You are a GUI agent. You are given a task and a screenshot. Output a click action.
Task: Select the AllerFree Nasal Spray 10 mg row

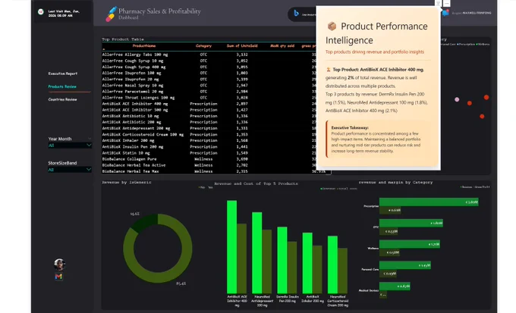pyautogui.click(x=209, y=86)
